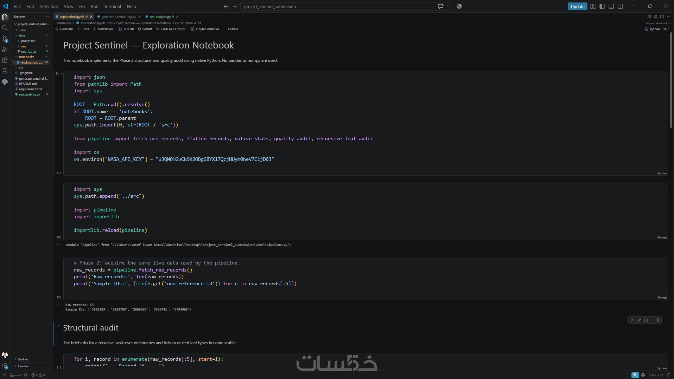Delete the Structural audit cell
The image size is (674, 379).
point(658,320)
